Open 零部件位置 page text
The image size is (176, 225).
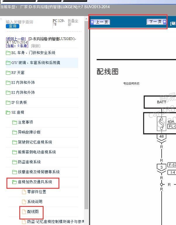click(37, 192)
